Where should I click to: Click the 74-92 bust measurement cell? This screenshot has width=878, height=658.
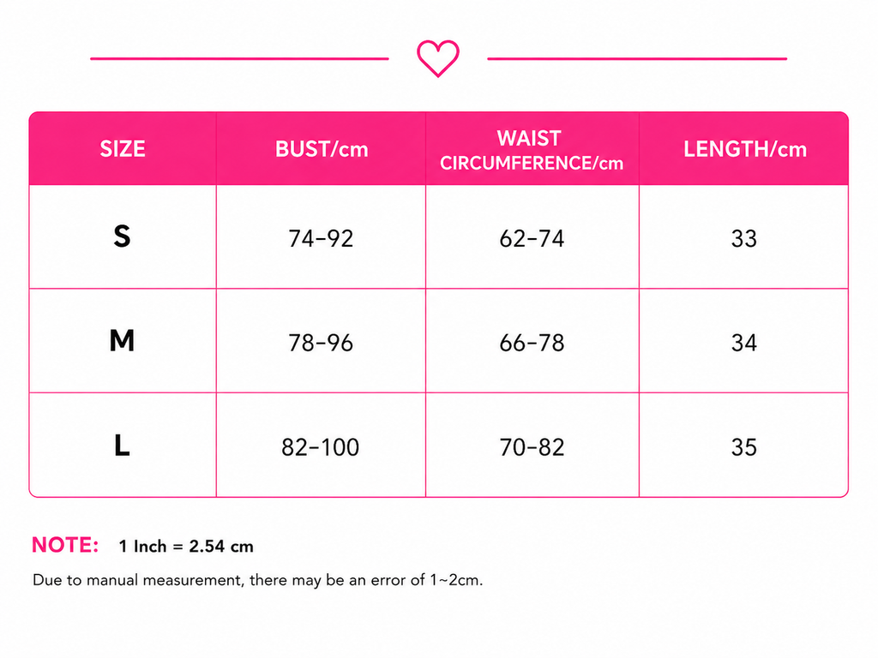pos(321,238)
